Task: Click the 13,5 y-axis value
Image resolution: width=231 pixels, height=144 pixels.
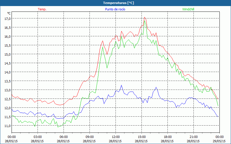Action: point(8,81)
